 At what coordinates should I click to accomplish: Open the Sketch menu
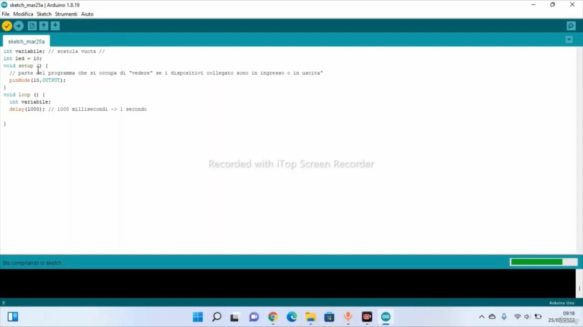[44, 14]
